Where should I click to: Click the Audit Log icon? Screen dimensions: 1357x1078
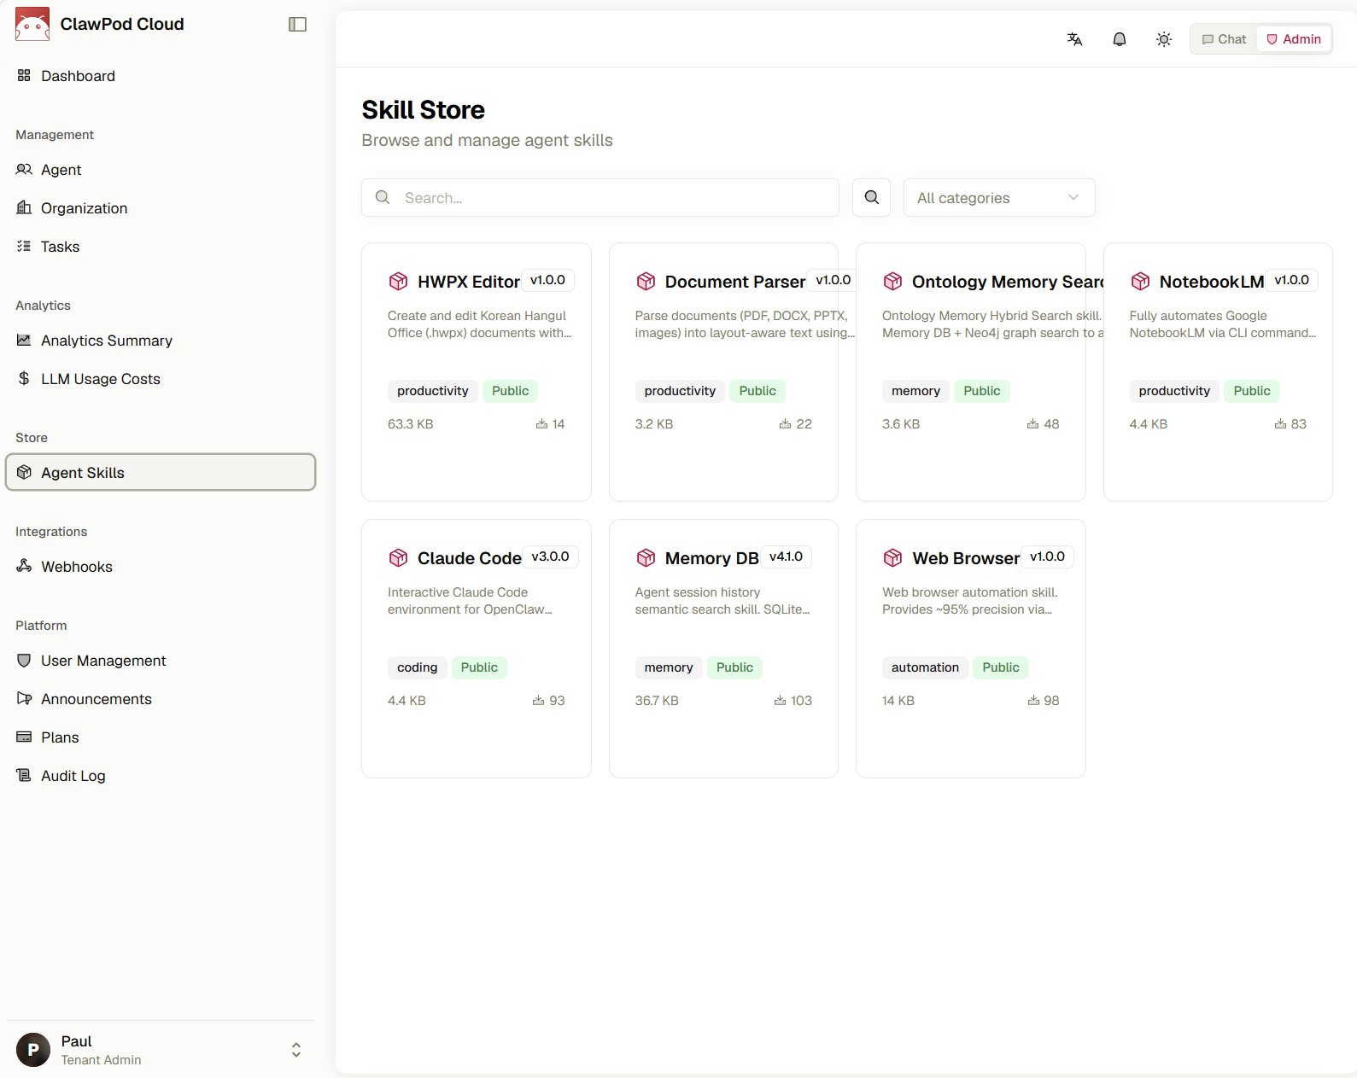click(24, 775)
